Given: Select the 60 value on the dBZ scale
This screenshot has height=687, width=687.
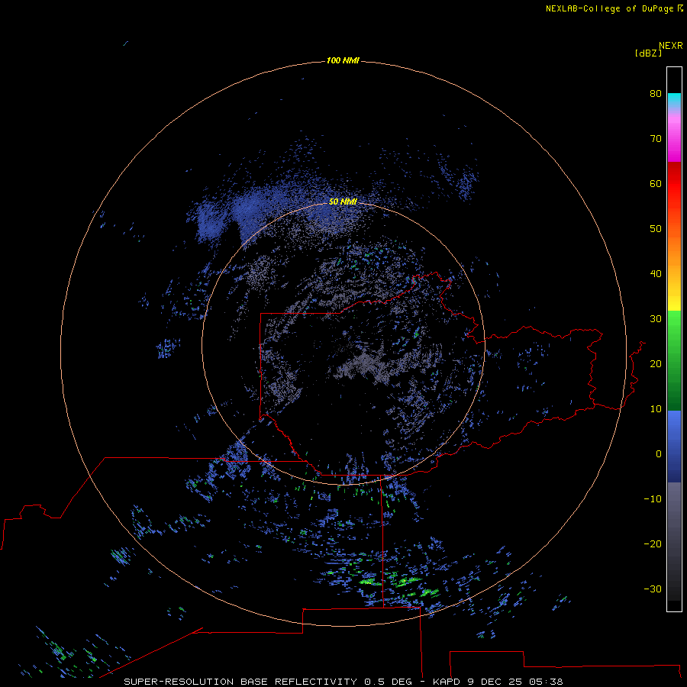Looking at the screenshot, I should click(656, 183).
